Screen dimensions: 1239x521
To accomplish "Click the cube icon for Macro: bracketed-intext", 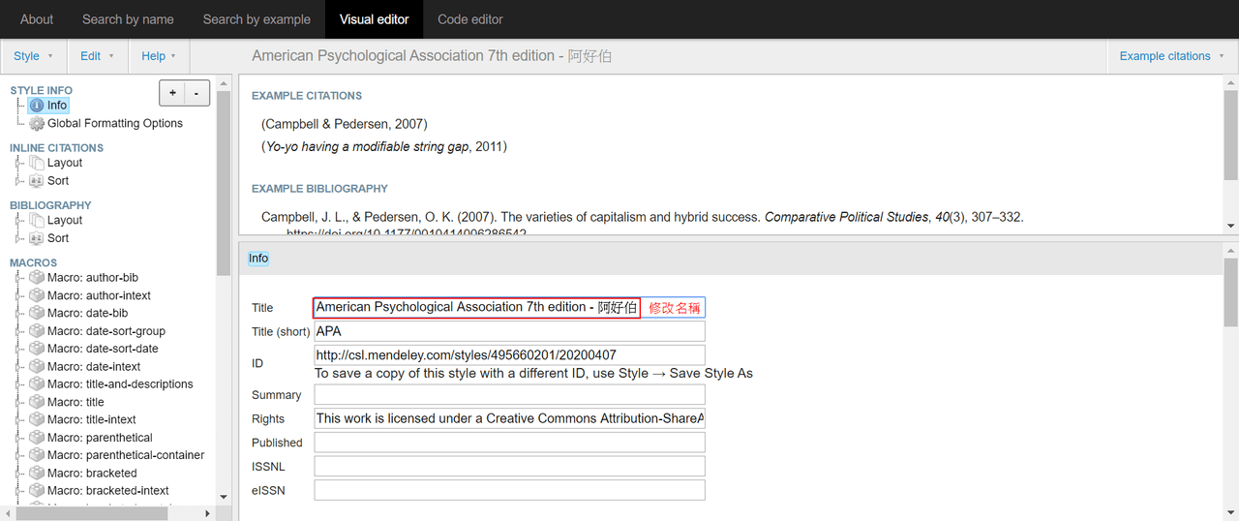I will [x=37, y=491].
